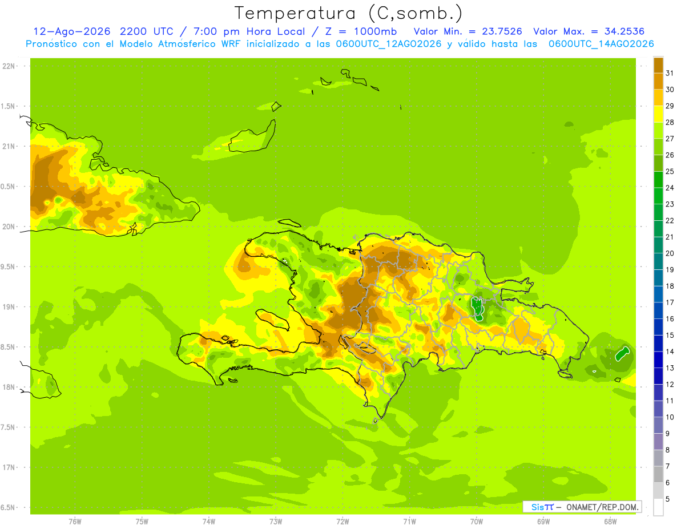Click legend value "9"

click(x=668, y=434)
